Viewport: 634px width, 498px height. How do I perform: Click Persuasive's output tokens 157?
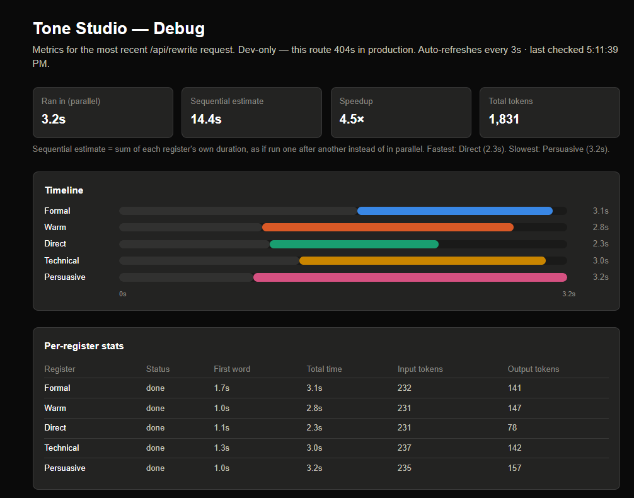515,468
